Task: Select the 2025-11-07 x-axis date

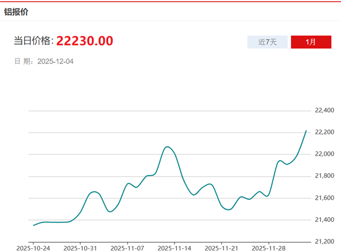Action: pyautogui.click(x=127, y=248)
